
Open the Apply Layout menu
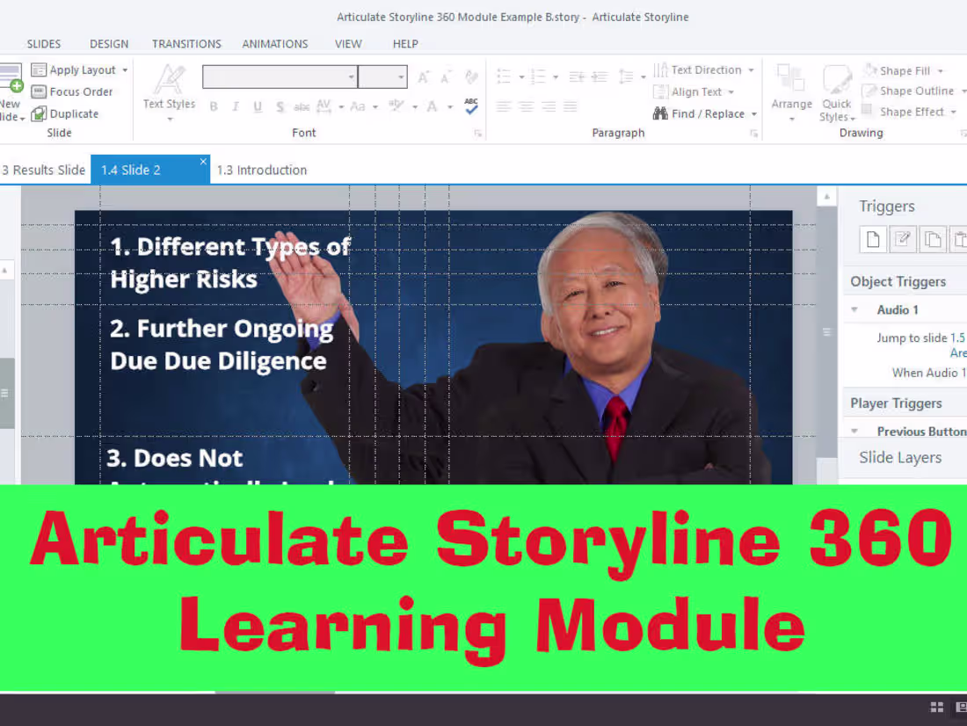(x=80, y=70)
